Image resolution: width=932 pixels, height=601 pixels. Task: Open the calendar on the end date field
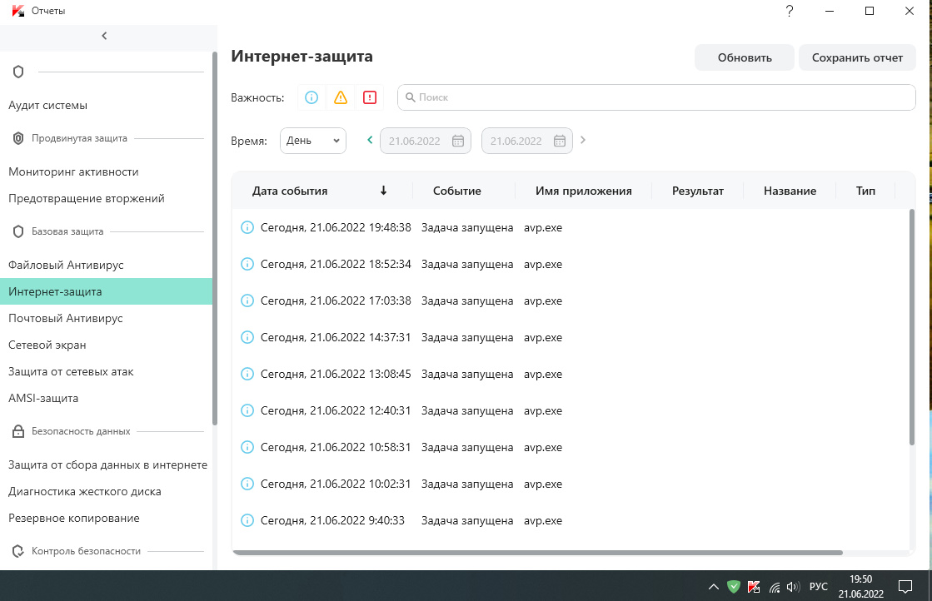click(x=560, y=141)
